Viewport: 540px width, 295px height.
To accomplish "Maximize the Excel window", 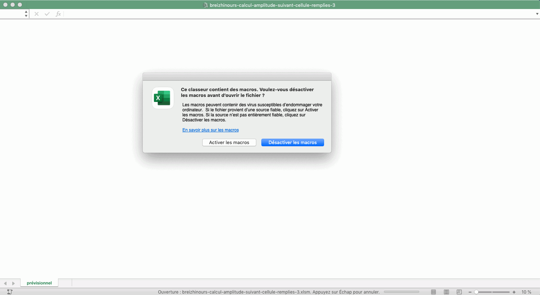I will 20,5.
